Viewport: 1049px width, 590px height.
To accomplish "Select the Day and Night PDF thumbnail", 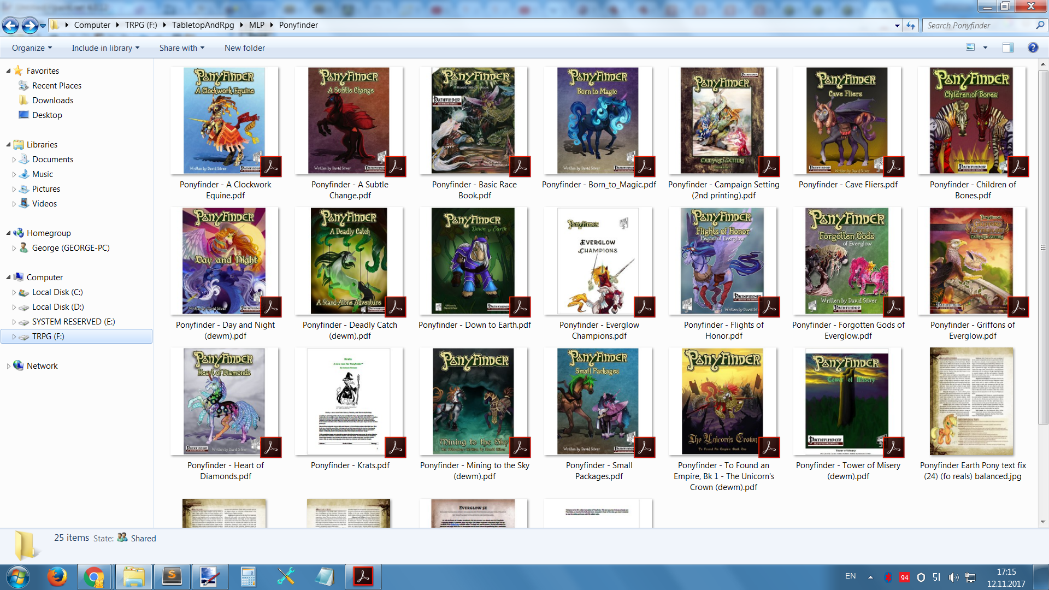I will [x=225, y=261].
